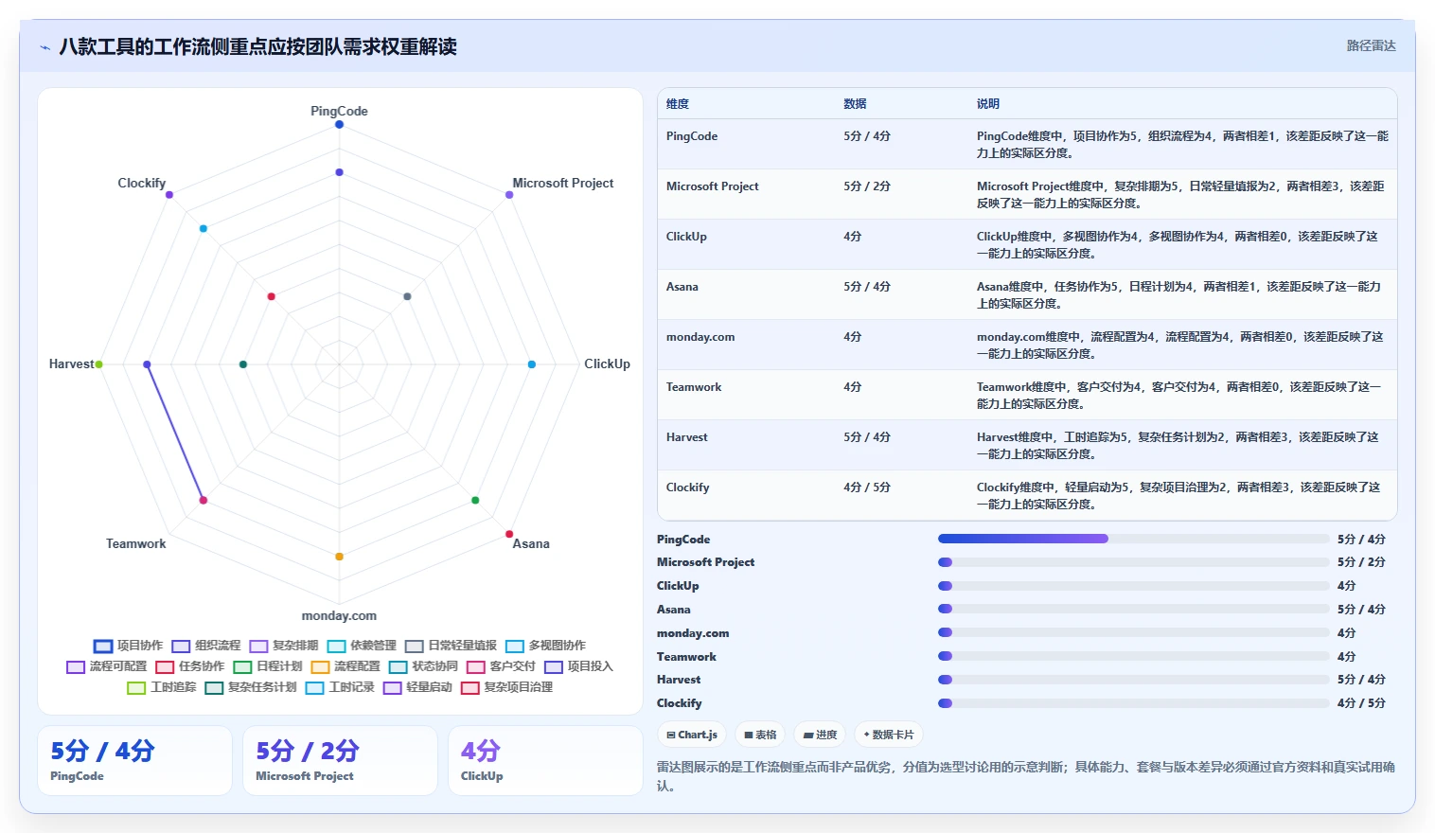Click the Chart.js chip
The height and width of the screenshot is (833, 1435).
692,735
